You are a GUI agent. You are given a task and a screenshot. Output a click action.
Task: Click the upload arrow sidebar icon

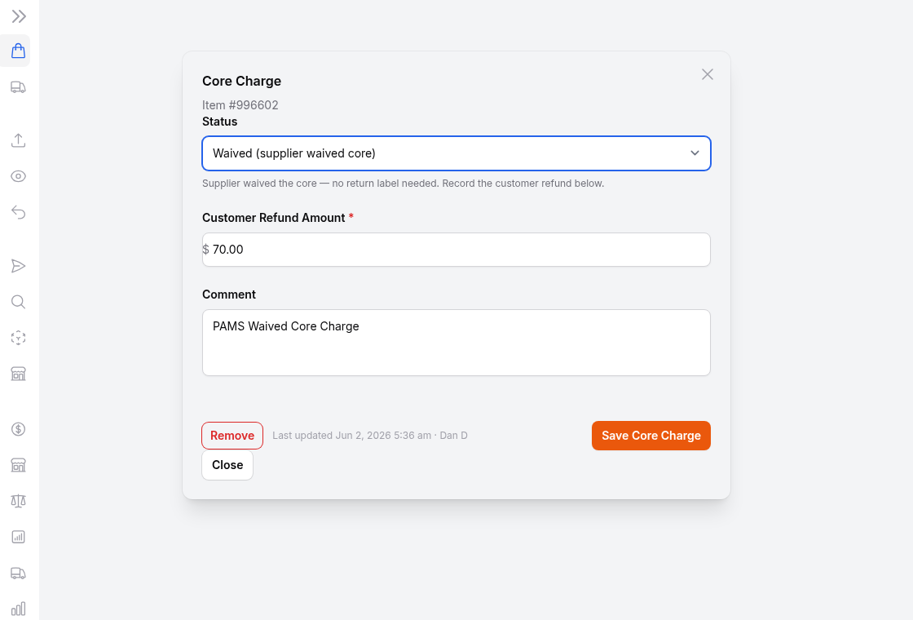point(19,140)
